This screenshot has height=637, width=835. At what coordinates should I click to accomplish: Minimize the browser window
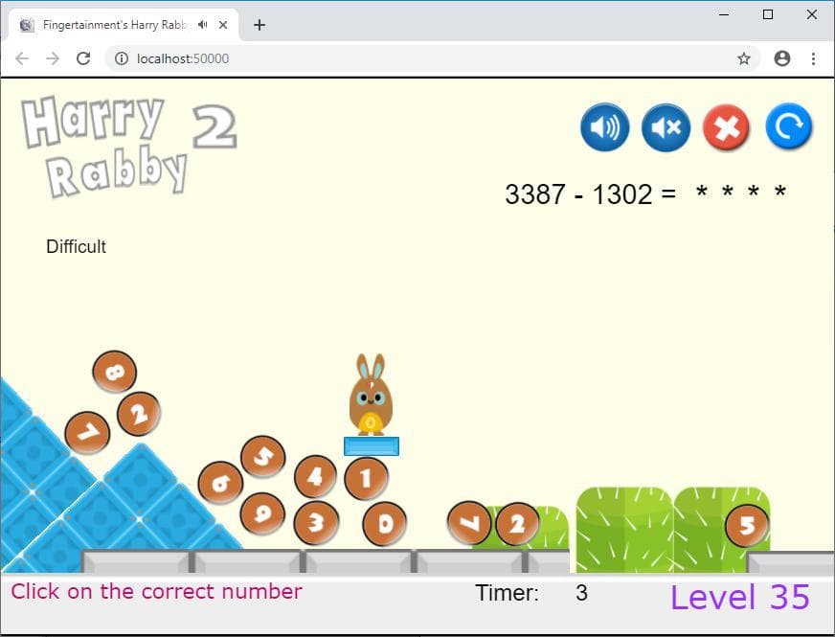click(x=724, y=15)
